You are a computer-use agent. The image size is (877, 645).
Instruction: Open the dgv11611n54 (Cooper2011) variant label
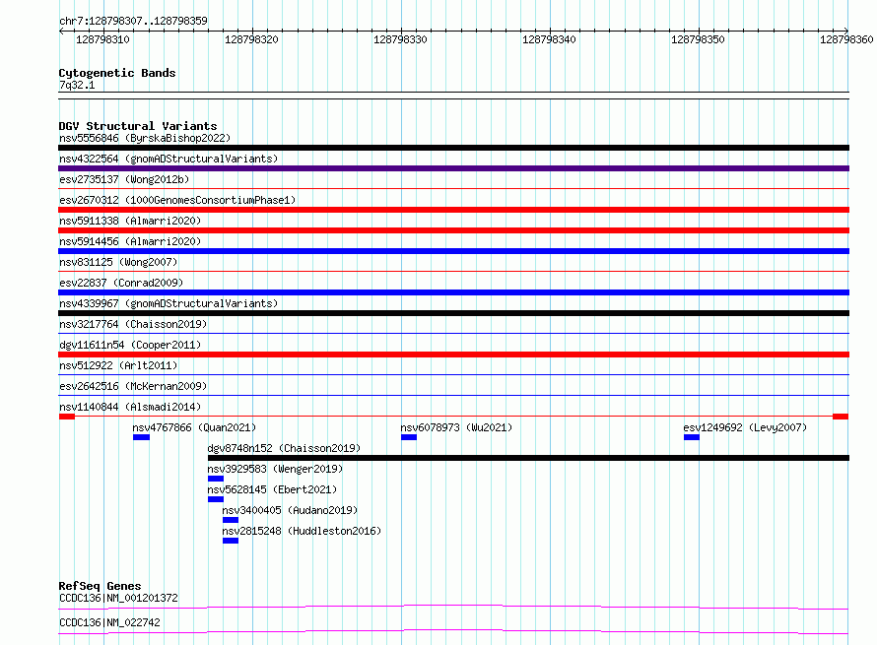tap(130, 345)
